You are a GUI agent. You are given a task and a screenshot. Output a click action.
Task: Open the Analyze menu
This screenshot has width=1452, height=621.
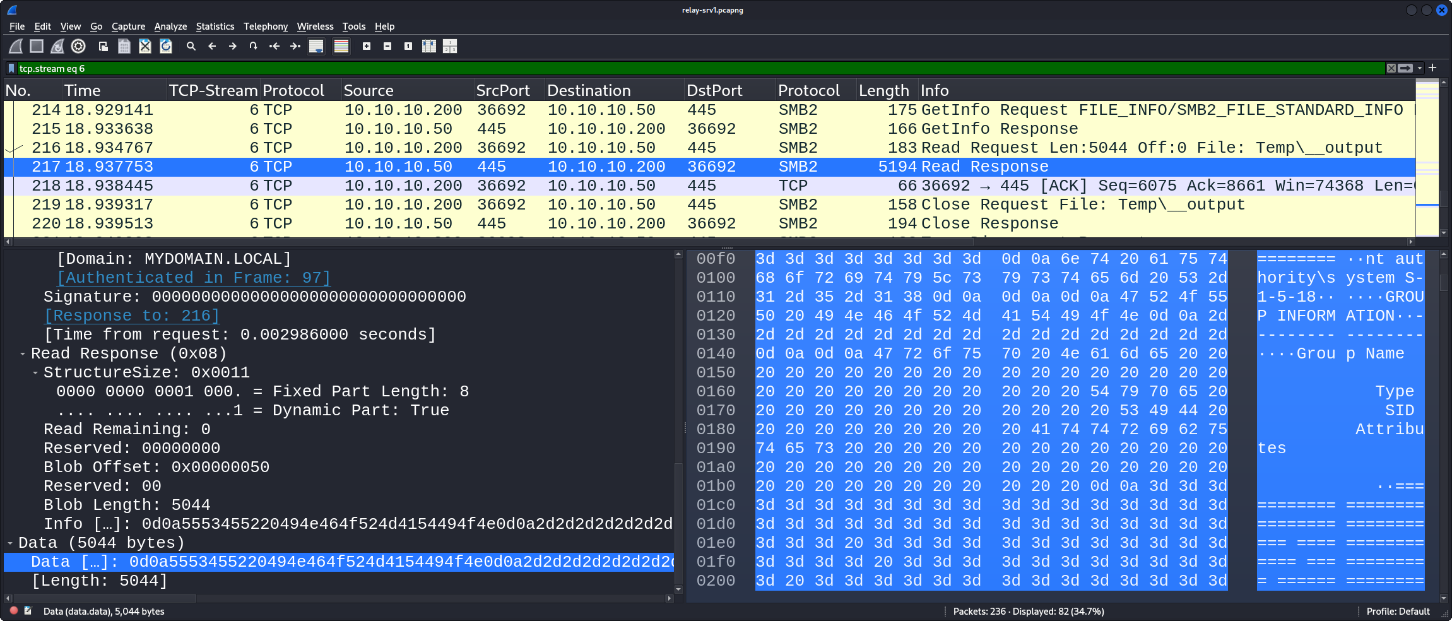pyautogui.click(x=170, y=27)
